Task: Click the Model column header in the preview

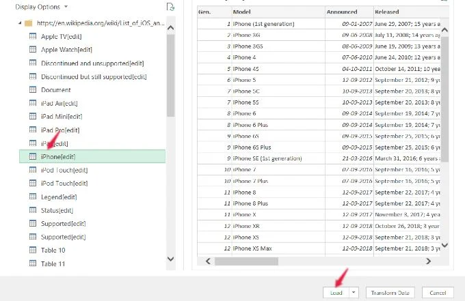Action: [x=242, y=12]
